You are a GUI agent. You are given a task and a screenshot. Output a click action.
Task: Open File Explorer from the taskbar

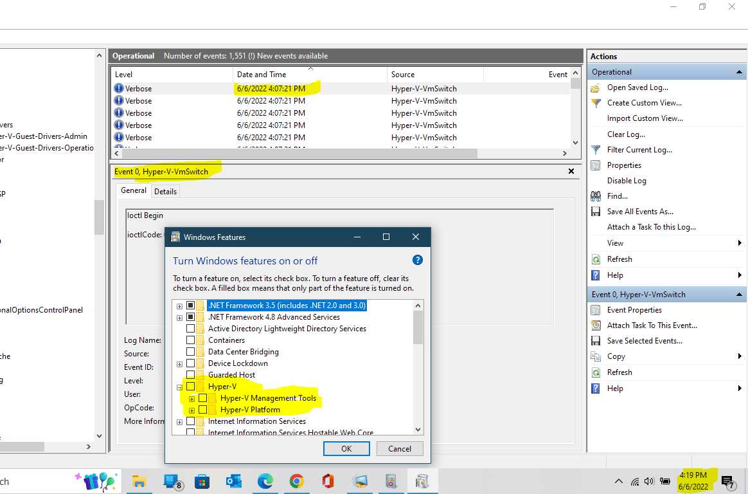[x=138, y=481]
